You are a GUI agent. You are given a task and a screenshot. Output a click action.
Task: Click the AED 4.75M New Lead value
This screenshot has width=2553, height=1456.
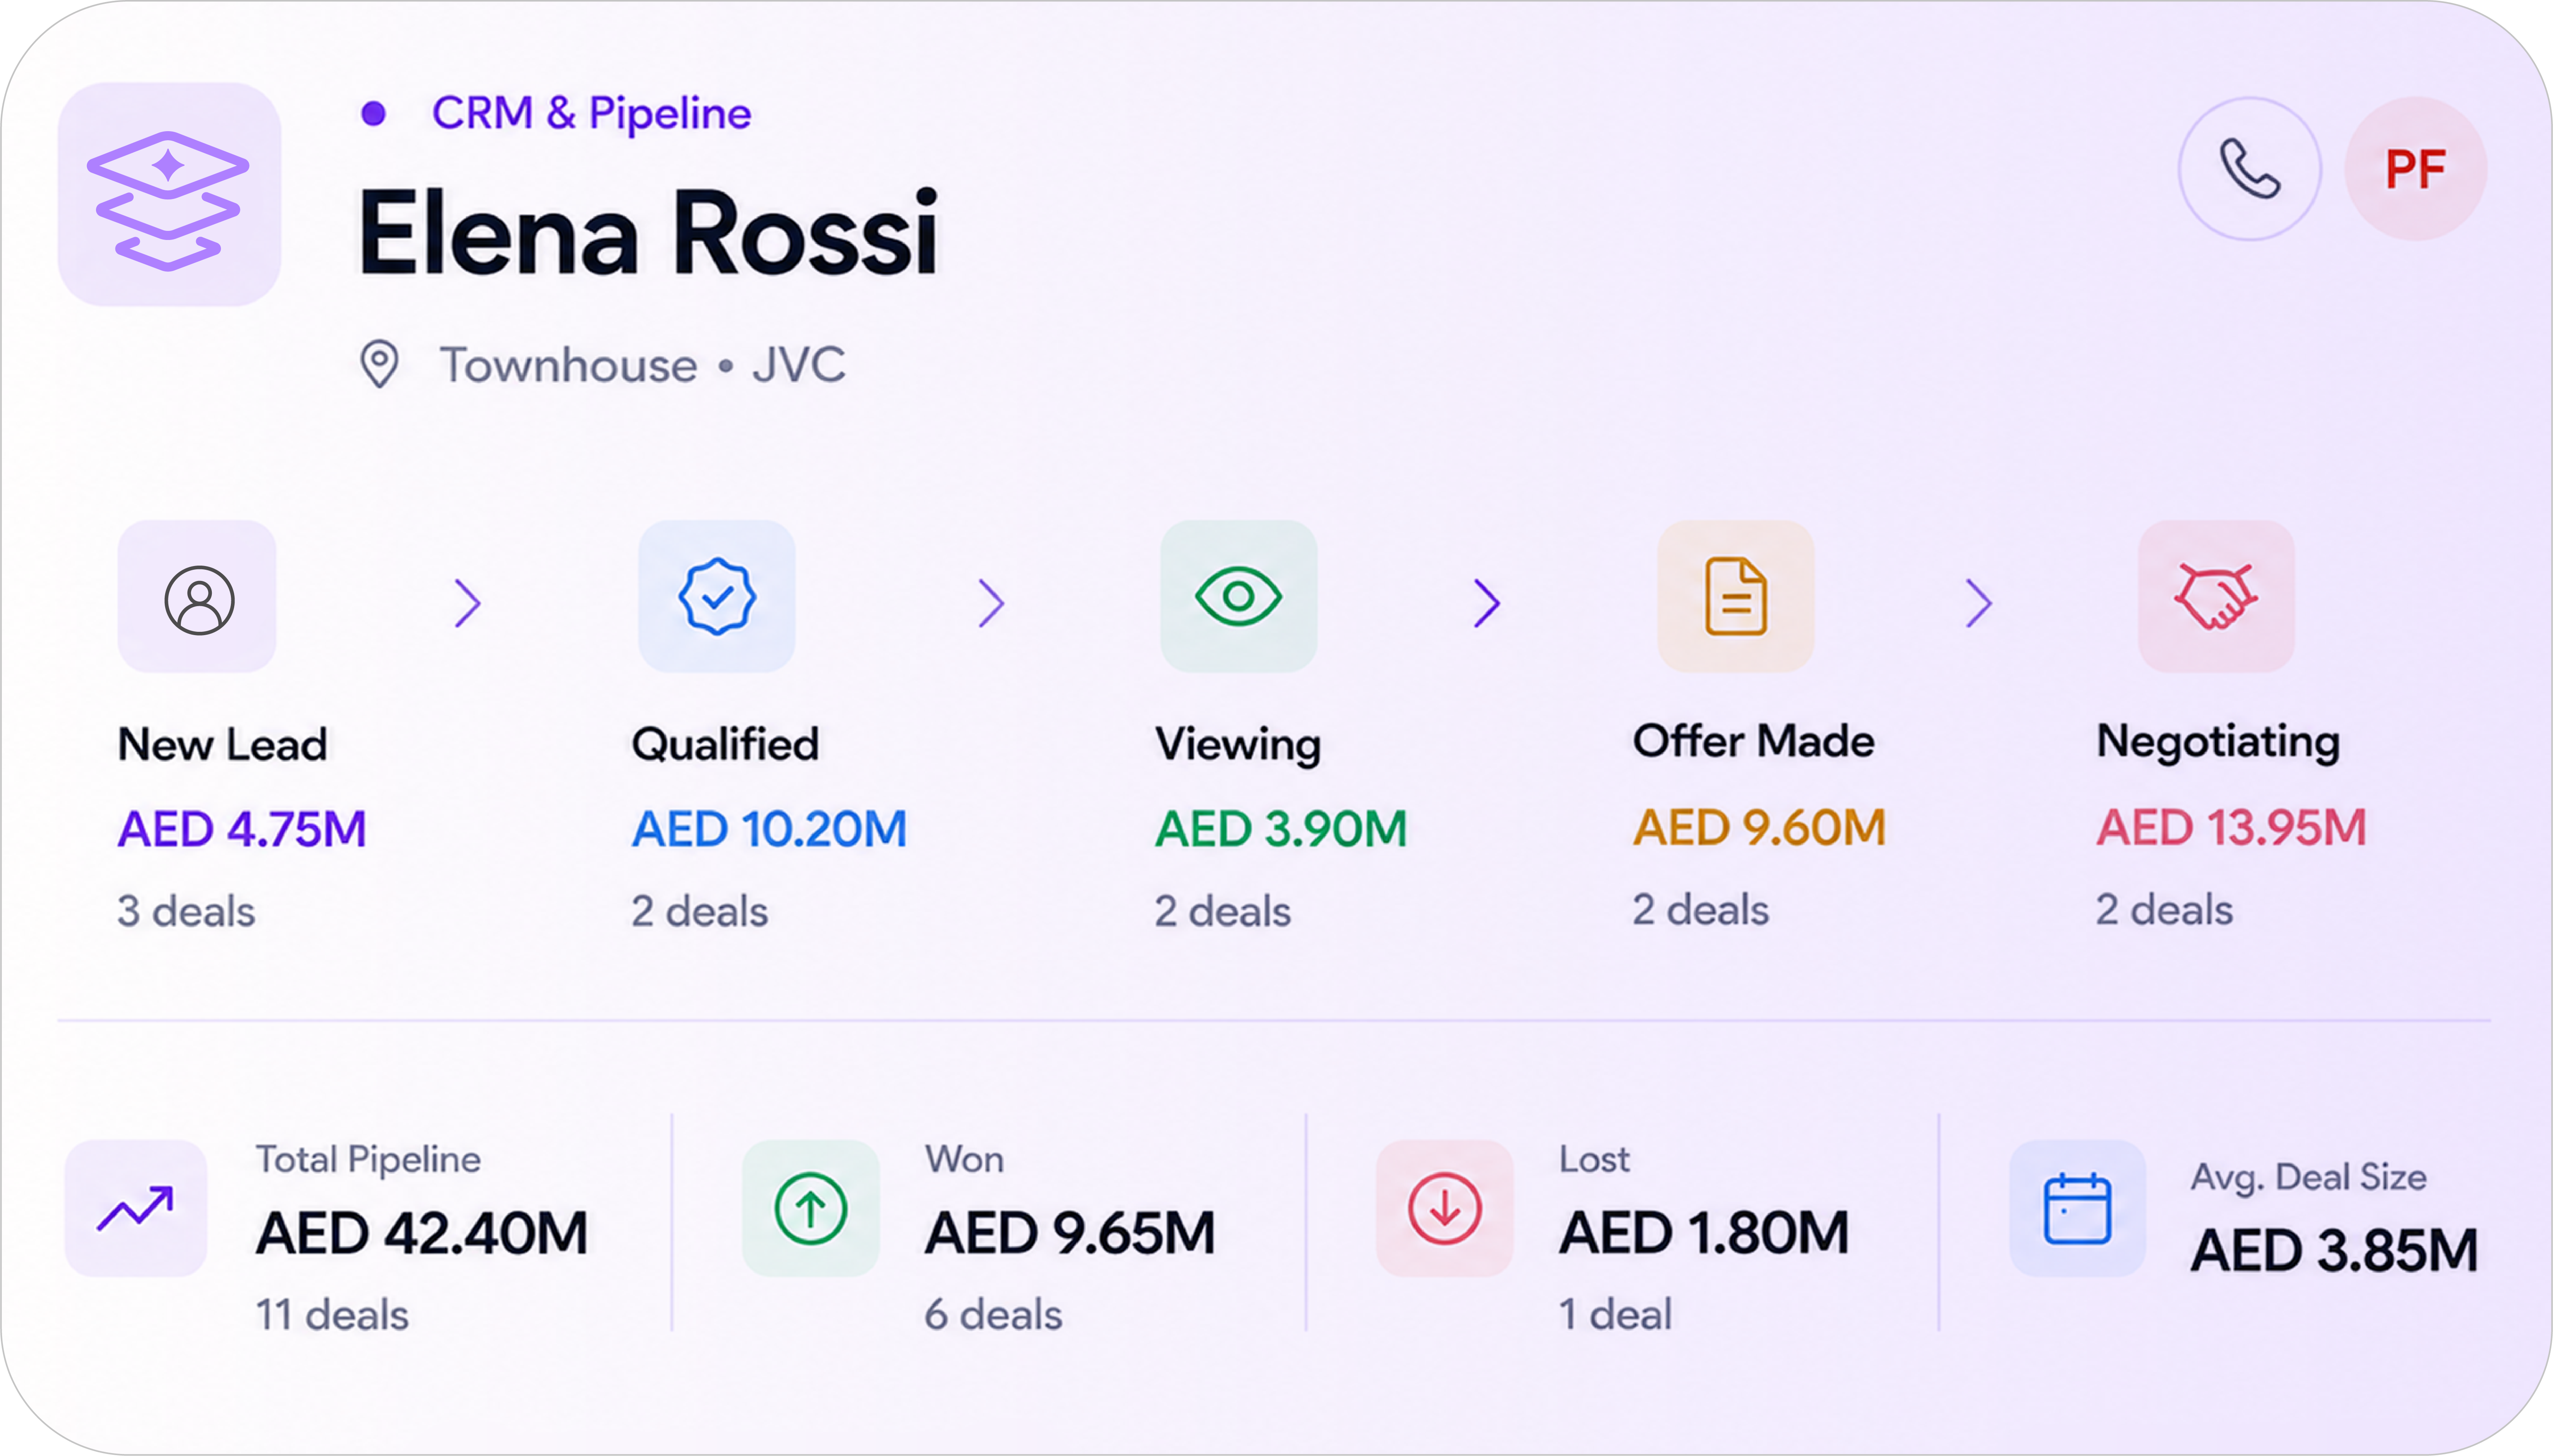click(x=242, y=829)
